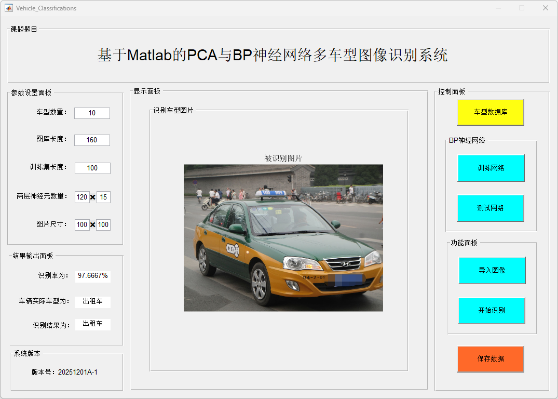Viewport: 558px width, 399px height.
Task: Run the 测试网络 button
Action: 491,208
